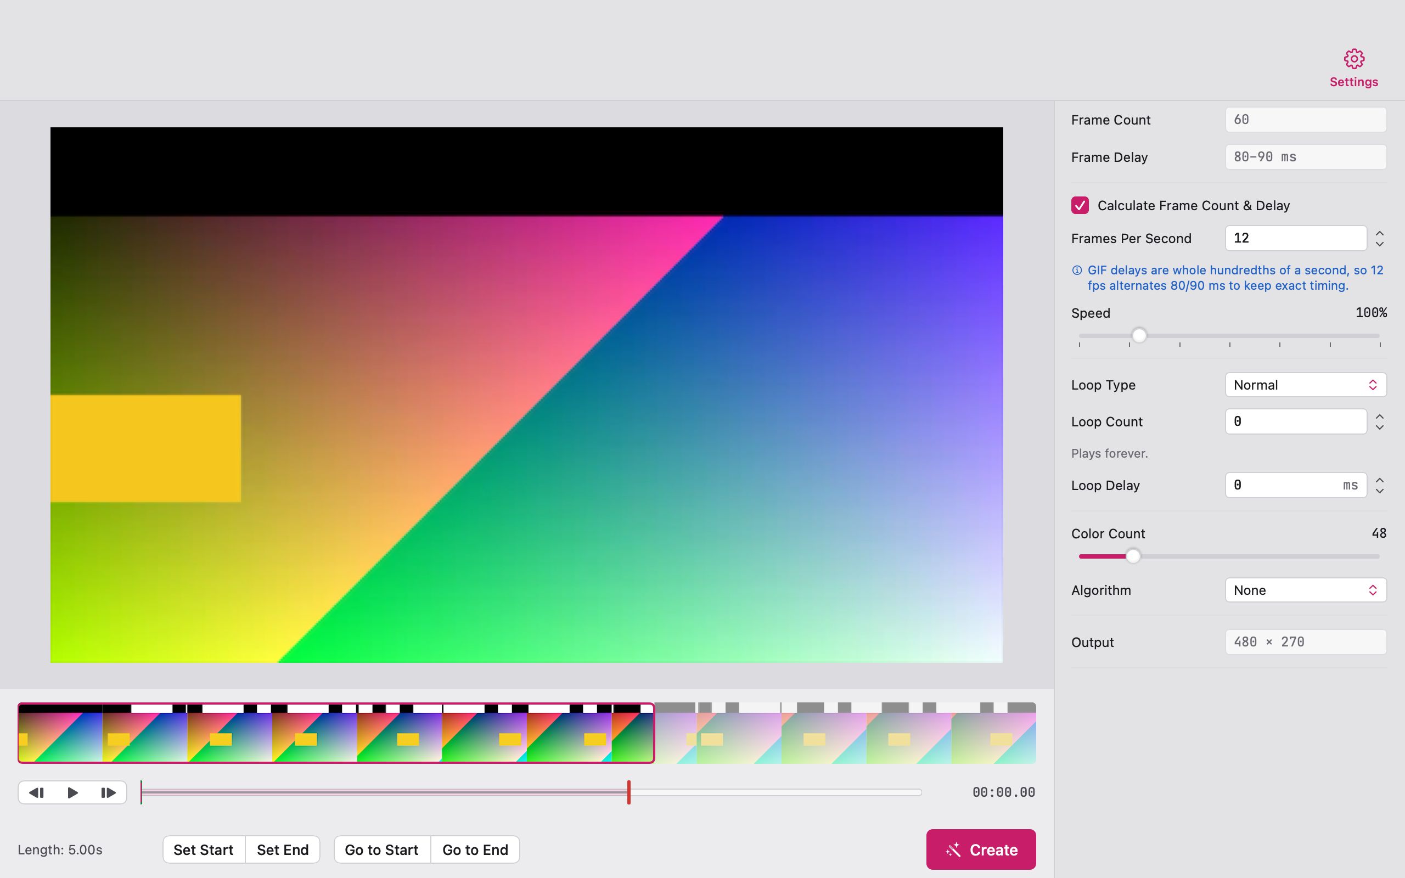Screen dimensions: 1405x878
Task: Decrement Loop Count using the down arrow
Action: click(1380, 427)
